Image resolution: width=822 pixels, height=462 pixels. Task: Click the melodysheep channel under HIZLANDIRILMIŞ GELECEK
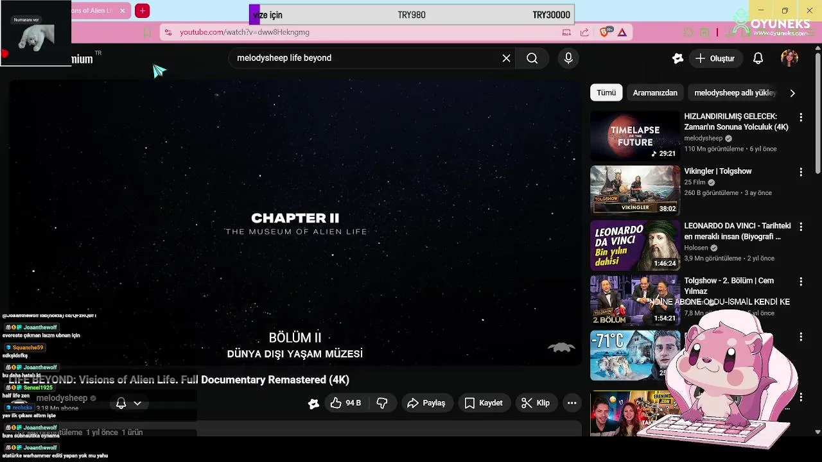tap(703, 138)
